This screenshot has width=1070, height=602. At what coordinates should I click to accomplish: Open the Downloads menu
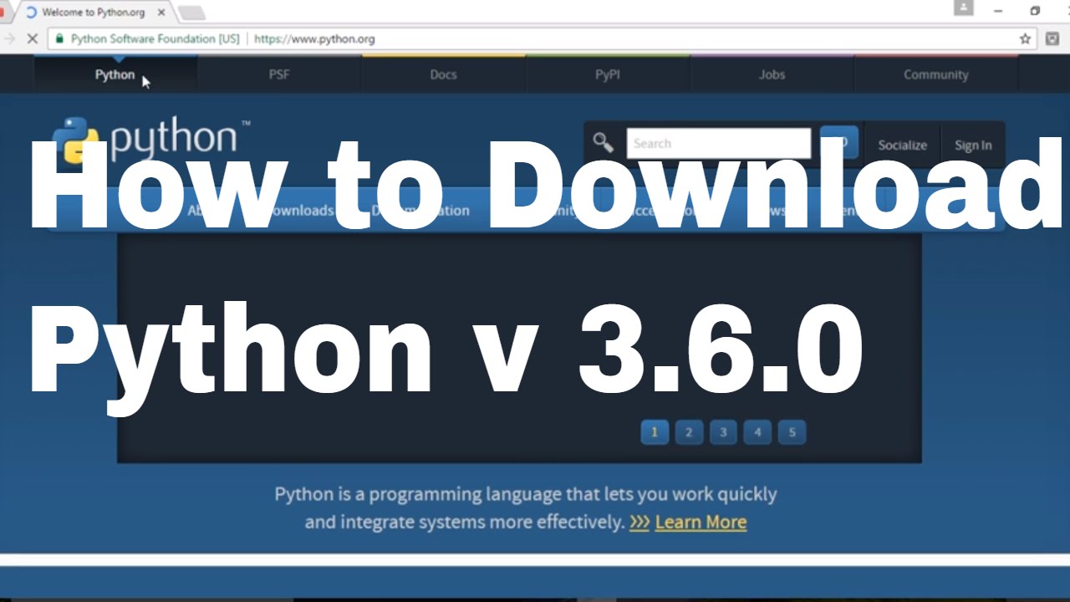pos(299,211)
